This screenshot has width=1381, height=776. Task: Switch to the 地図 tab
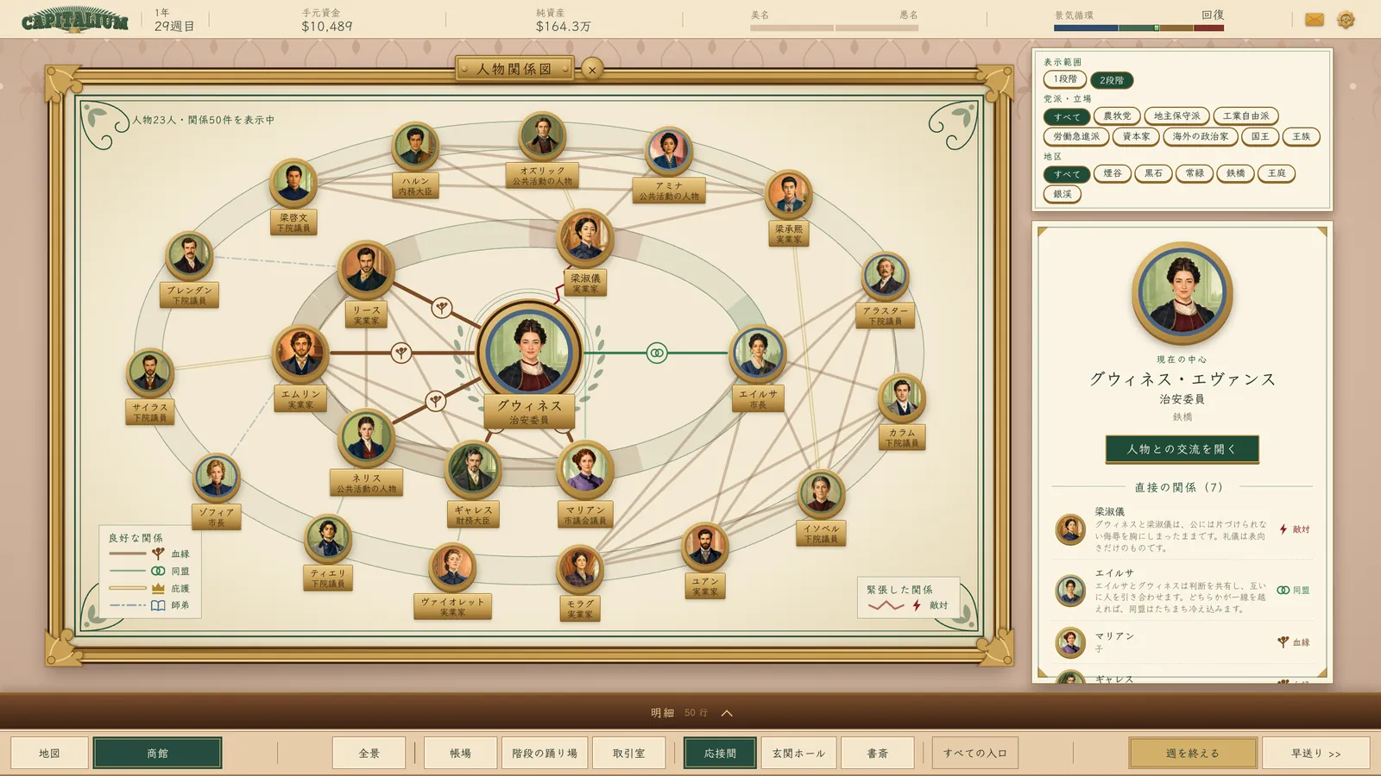click(49, 754)
